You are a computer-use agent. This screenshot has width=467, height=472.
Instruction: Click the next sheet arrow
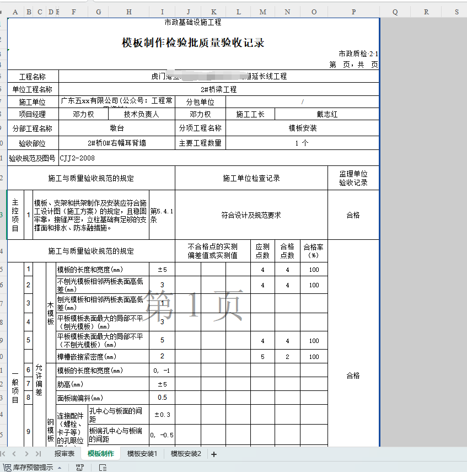26,454
